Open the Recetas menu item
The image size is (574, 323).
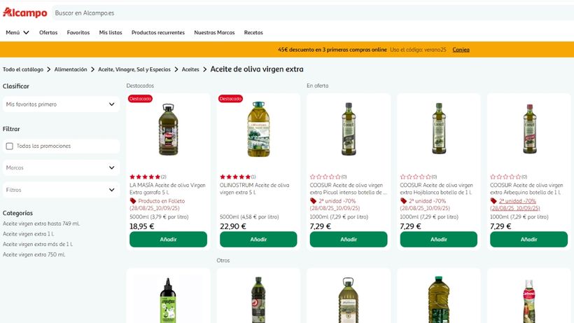(x=253, y=32)
